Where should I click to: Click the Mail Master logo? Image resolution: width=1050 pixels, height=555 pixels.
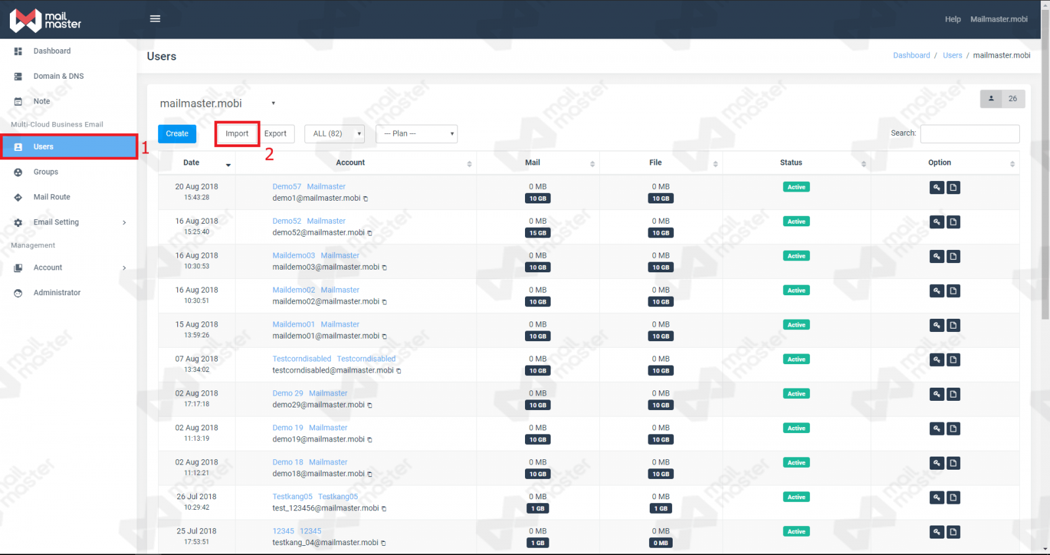click(45, 20)
